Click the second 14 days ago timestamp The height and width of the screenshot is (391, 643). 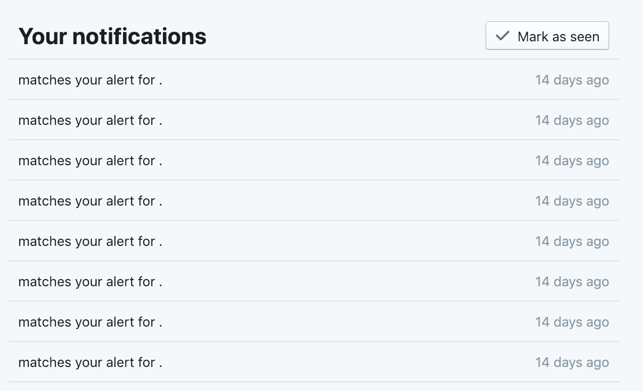point(572,120)
